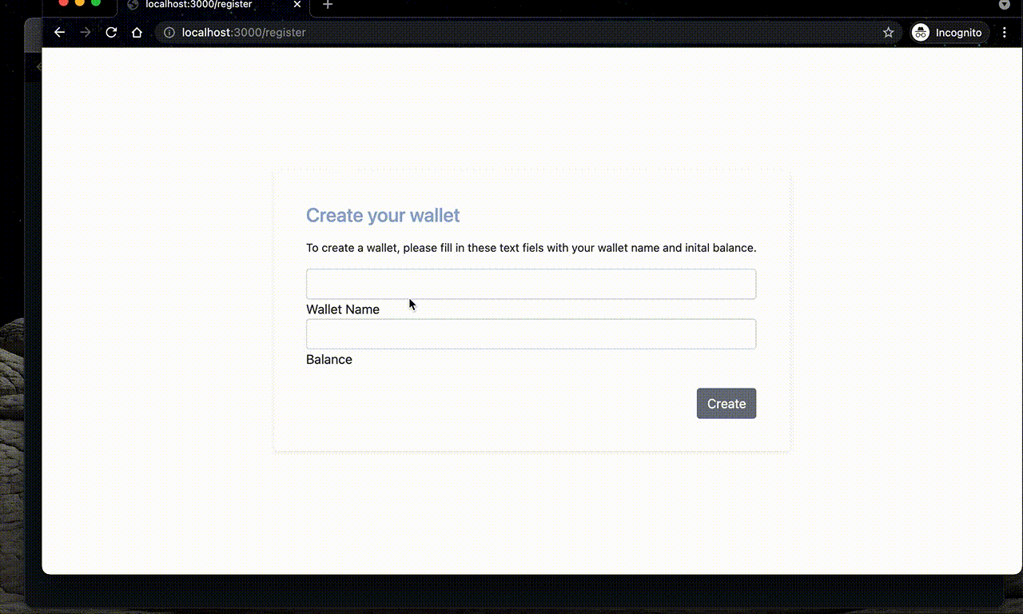Reload the page with refresh icon
This screenshot has width=1023, height=614.
coord(111,33)
